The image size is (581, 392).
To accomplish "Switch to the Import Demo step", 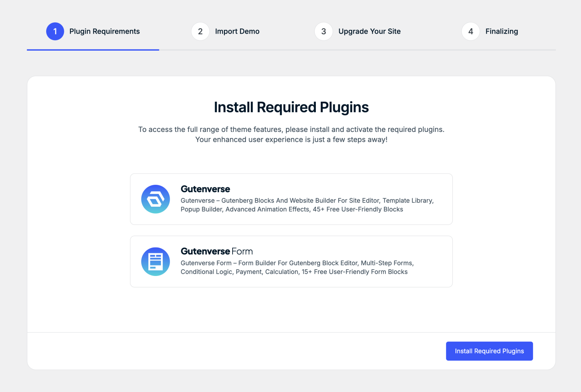I will (237, 31).
